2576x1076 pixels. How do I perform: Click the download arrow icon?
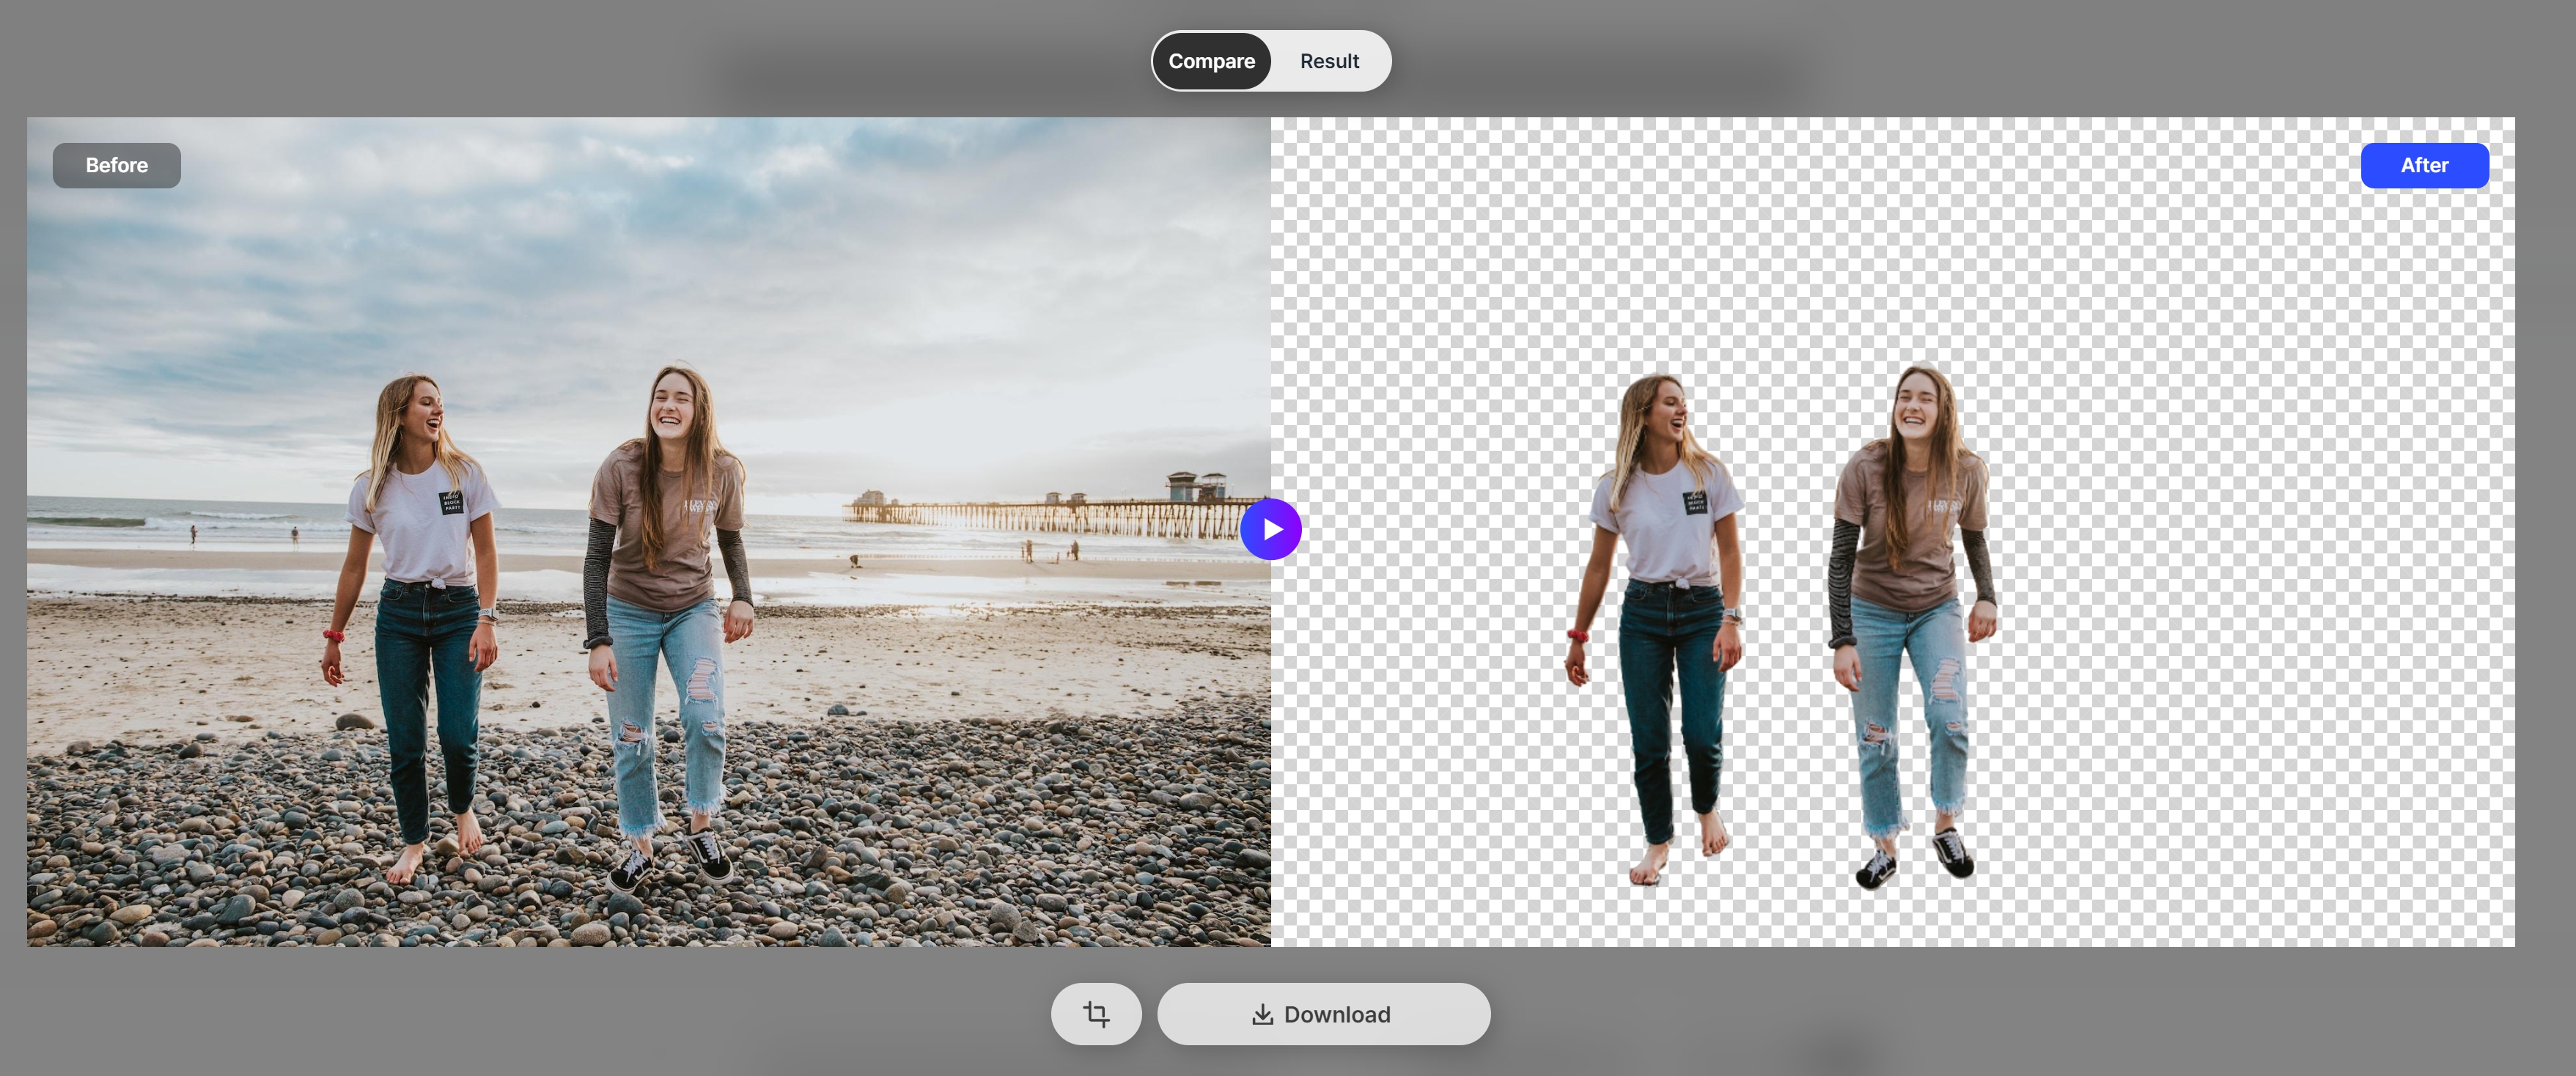point(1262,1014)
